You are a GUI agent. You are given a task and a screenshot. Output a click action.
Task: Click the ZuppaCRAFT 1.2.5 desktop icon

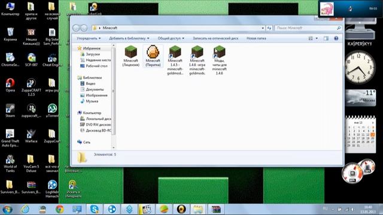point(31,87)
